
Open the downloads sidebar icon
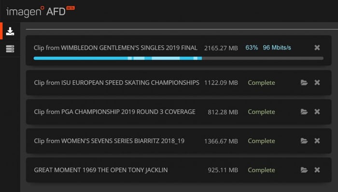pos(10,31)
